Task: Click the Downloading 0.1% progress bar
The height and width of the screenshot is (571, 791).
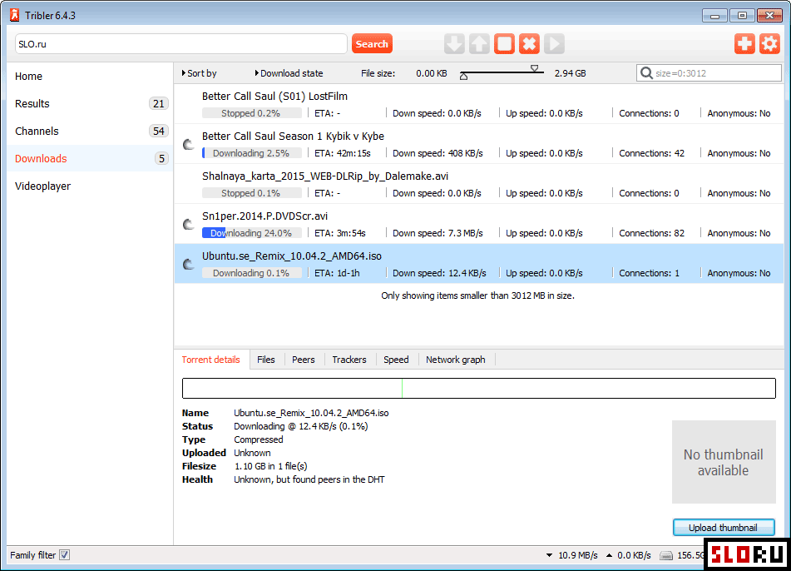Action: point(252,273)
